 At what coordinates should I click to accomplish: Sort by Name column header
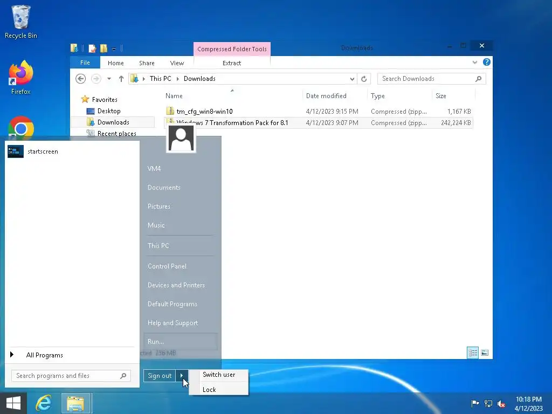174,96
